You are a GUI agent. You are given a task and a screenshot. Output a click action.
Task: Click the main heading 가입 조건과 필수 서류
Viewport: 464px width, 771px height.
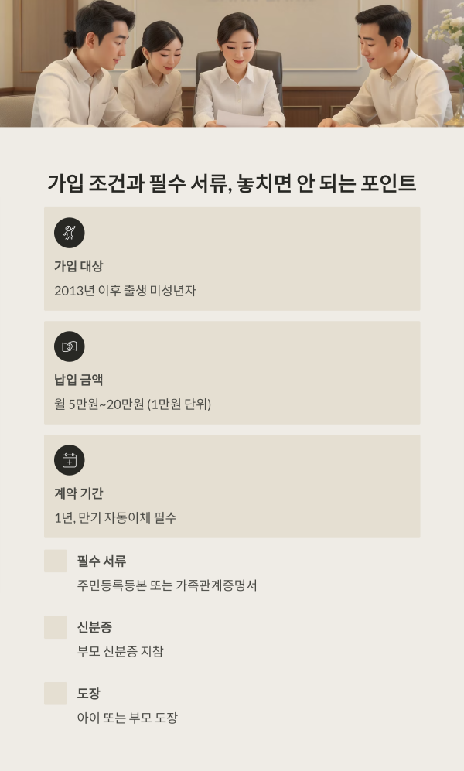point(232,183)
